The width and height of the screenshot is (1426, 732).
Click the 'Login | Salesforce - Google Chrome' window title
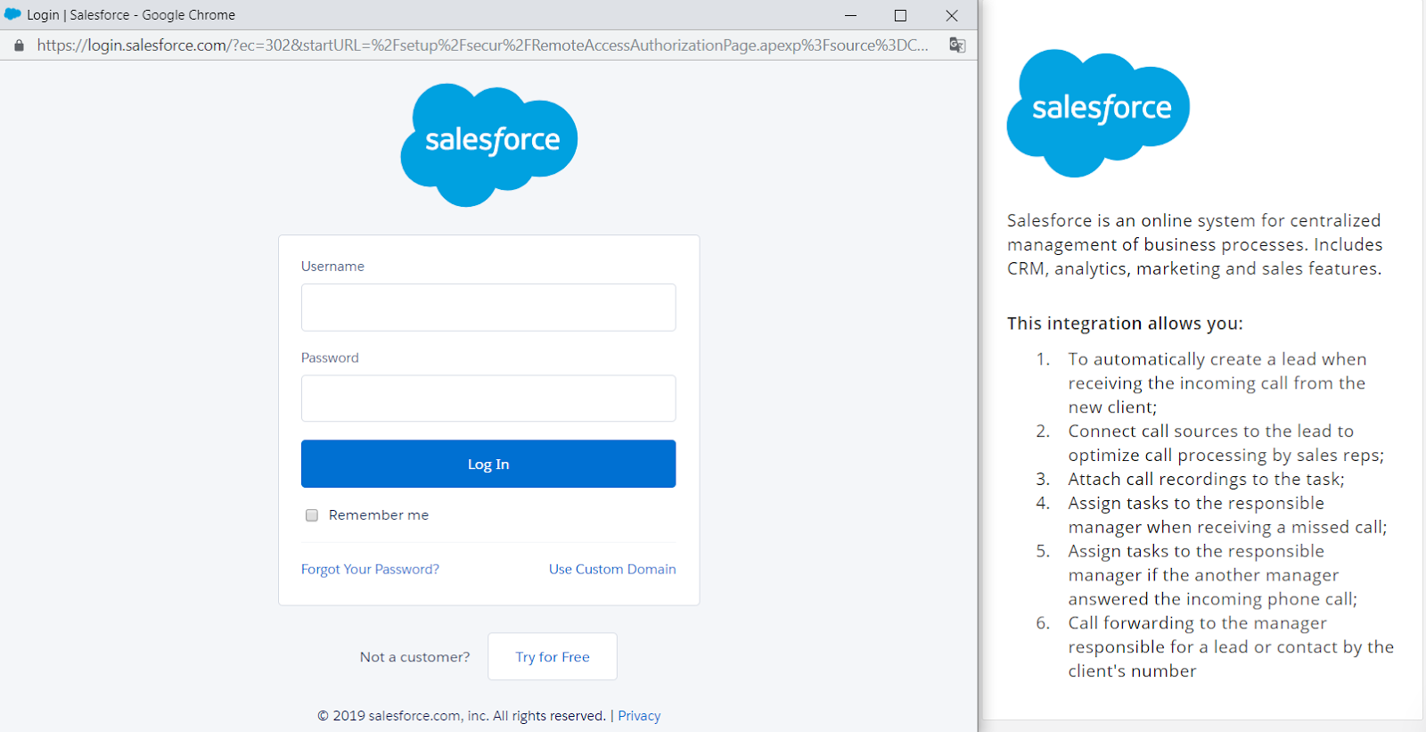click(131, 15)
